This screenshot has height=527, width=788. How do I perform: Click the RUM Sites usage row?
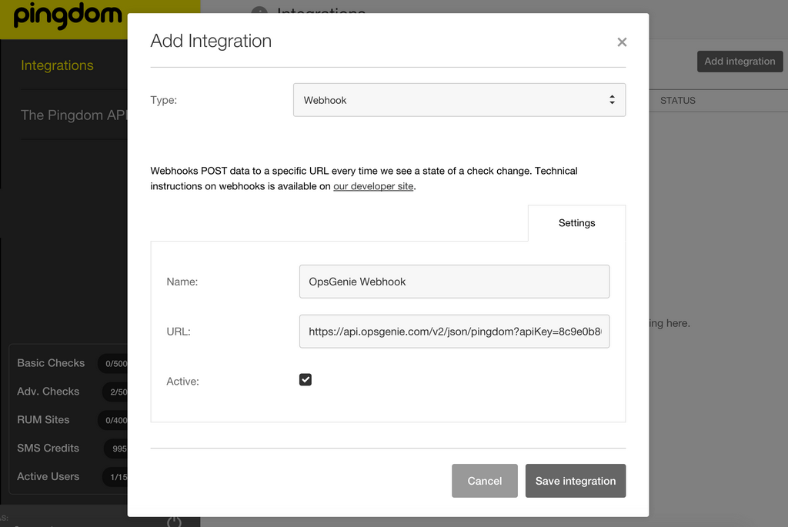point(72,420)
